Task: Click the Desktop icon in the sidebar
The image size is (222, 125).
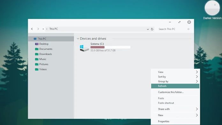Action: point(37,44)
